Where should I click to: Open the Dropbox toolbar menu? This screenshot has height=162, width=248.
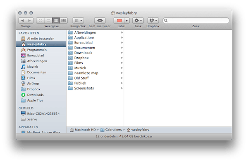(x=153, y=20)
